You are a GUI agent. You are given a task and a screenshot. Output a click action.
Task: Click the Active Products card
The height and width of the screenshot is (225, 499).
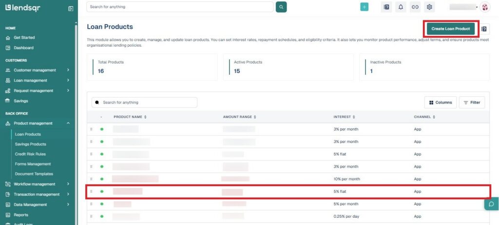[x=288, y=67]
